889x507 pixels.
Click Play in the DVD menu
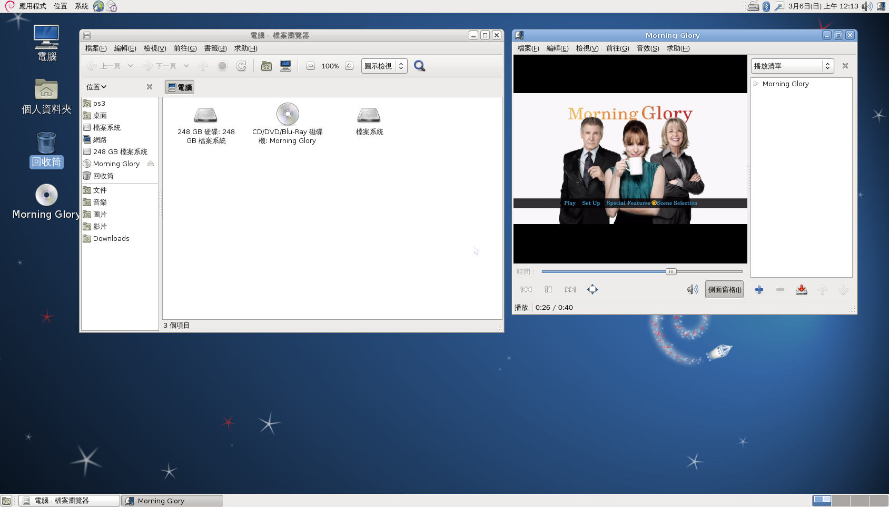pos(570,203)
